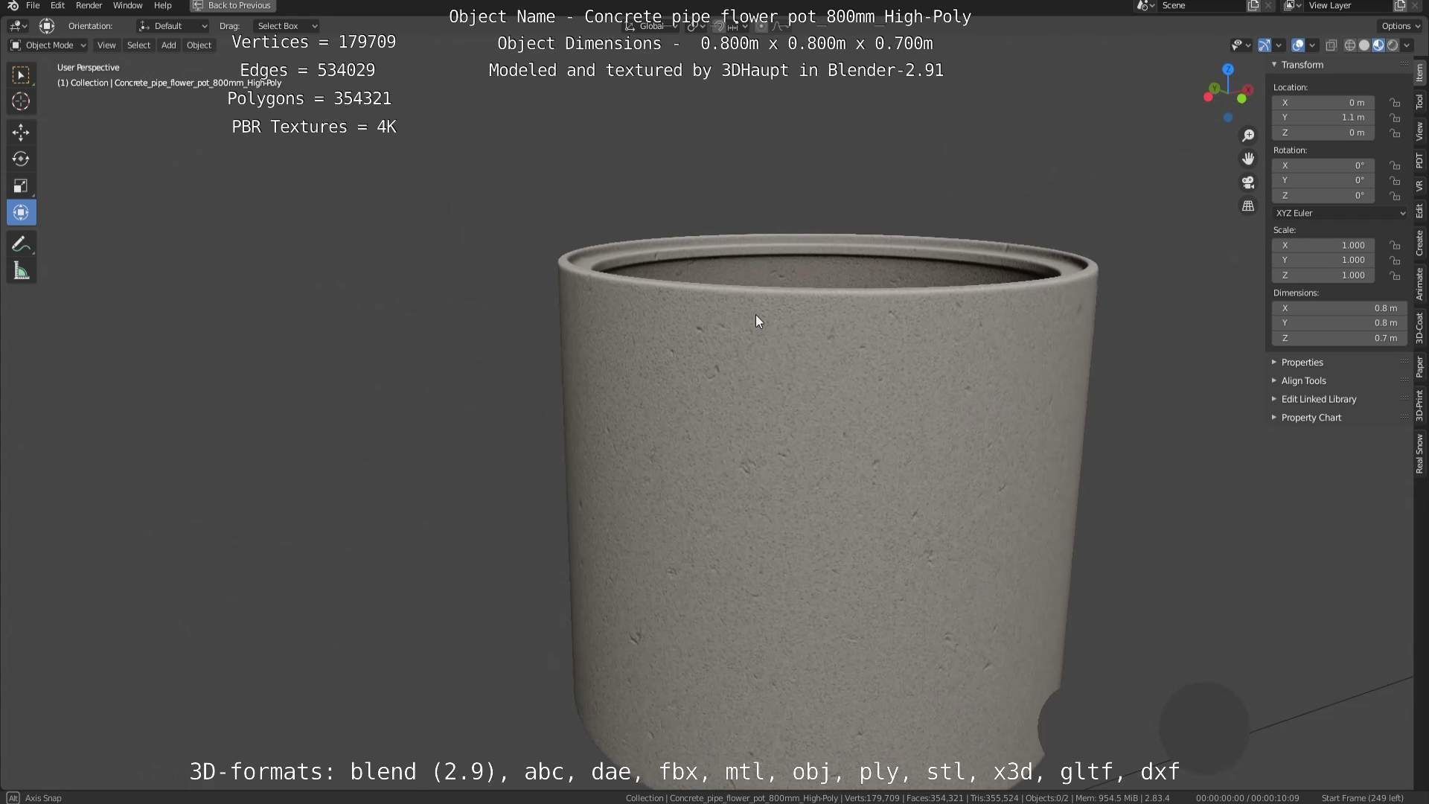Image resolution: width=1429 pixels, height=804 pixels.
Task: Toggle the camera view icon
Action: [x=1248, y=182]
